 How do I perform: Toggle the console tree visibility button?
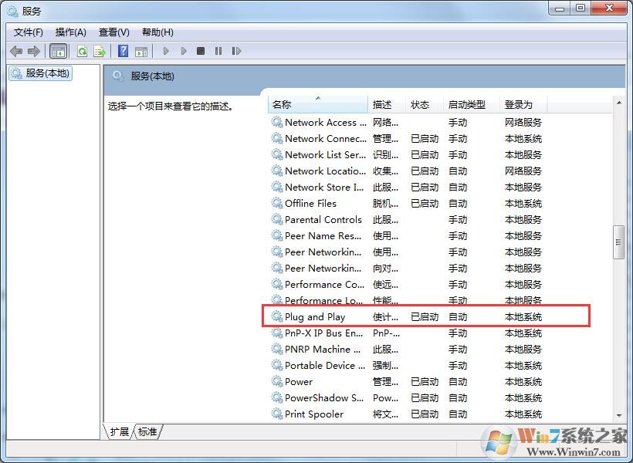59,51
